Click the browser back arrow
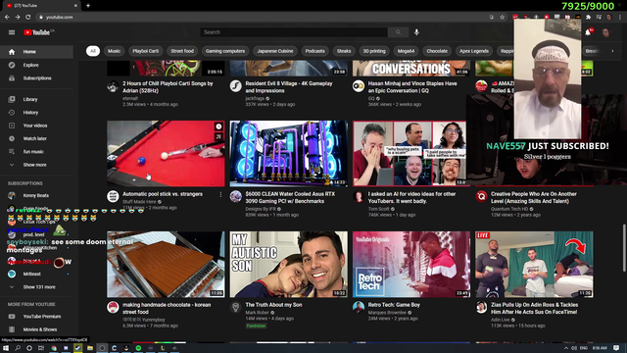Viewport: 627px width, 353px height. point(7,18)
